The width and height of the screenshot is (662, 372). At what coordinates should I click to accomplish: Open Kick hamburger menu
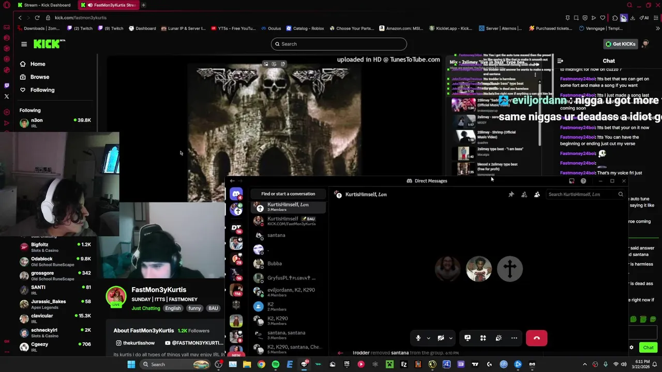[x=24, y=44]
